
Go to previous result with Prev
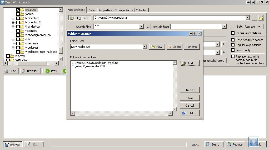(52, 71)
